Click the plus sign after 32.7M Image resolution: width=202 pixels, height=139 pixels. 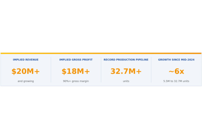(139, 72)
